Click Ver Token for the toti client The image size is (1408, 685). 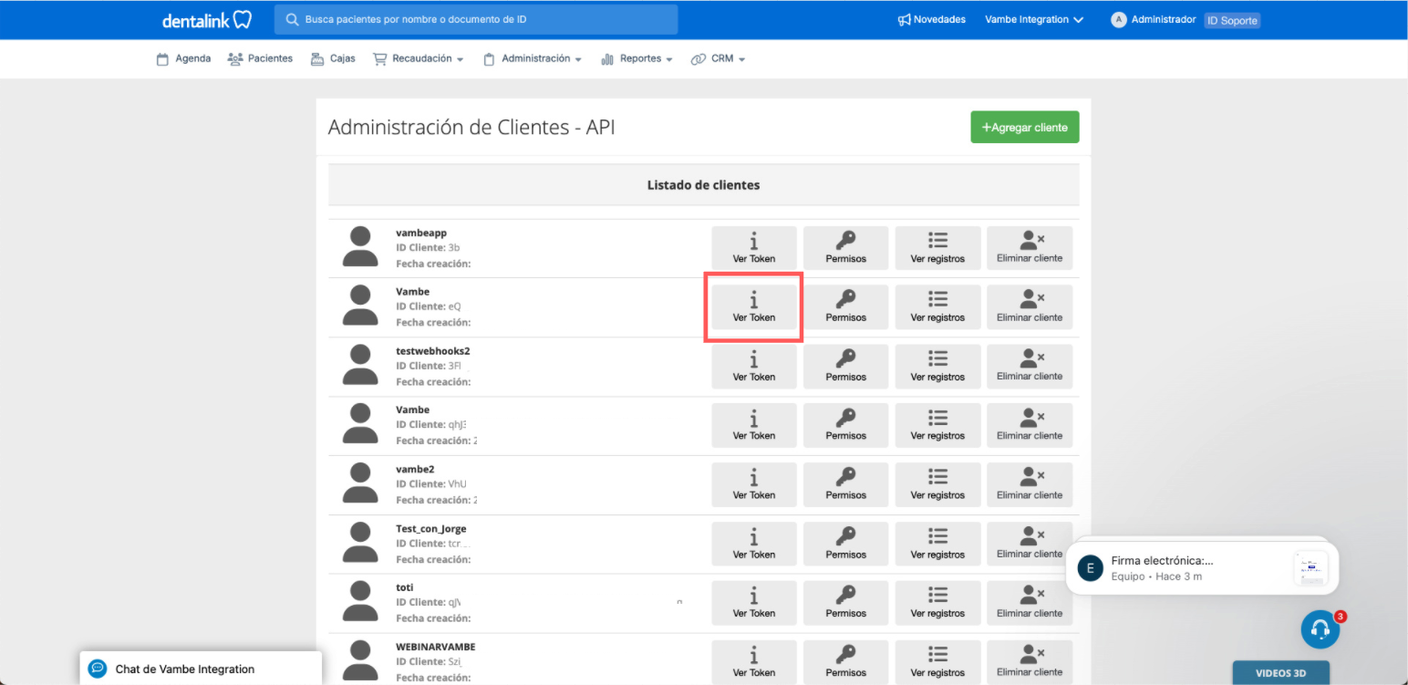(753, 603)
